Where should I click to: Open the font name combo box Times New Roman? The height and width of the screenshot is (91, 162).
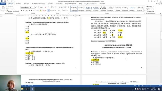(25, 7)
